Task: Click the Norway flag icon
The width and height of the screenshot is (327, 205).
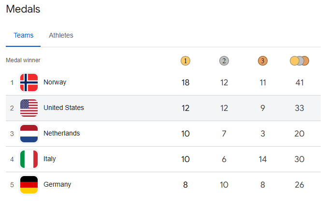Action: pos(29,82)
